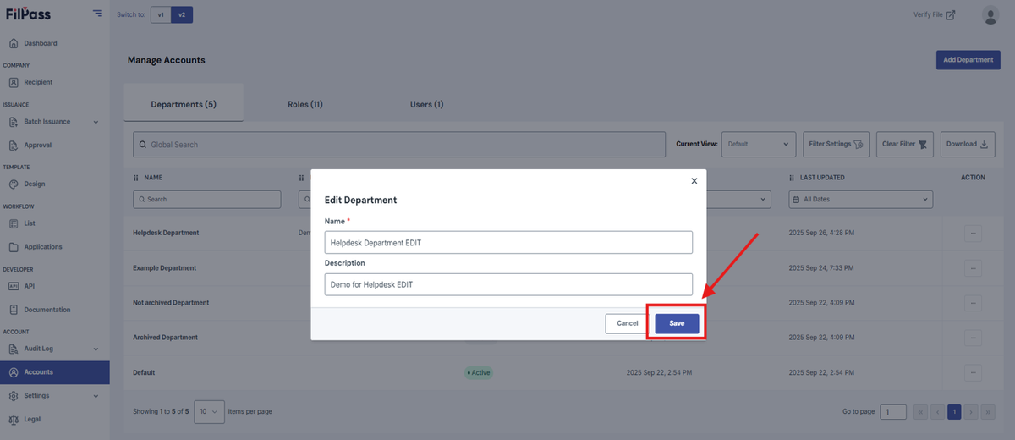The width and height of the screenshot is (1015, 440).
Task: Go to first page of results
Action: pyautogui.click(x=921, y=411)
